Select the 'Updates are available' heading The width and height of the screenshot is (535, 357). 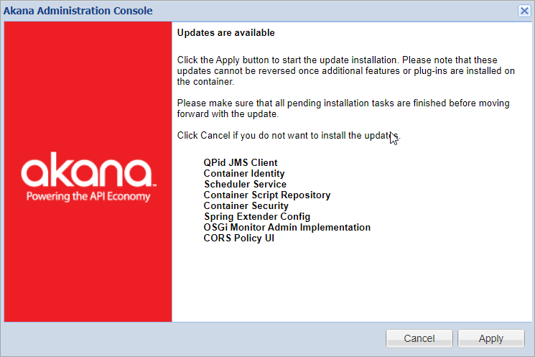point(225,33)
